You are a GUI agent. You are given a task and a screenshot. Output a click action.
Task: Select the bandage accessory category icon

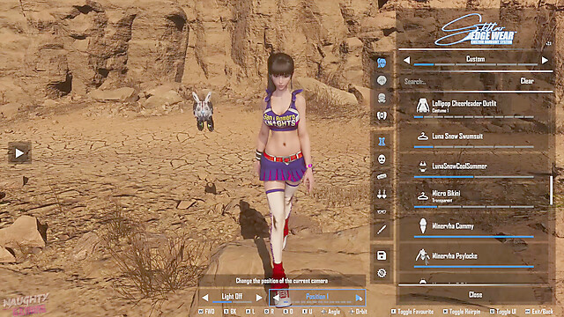pos(382,176)
